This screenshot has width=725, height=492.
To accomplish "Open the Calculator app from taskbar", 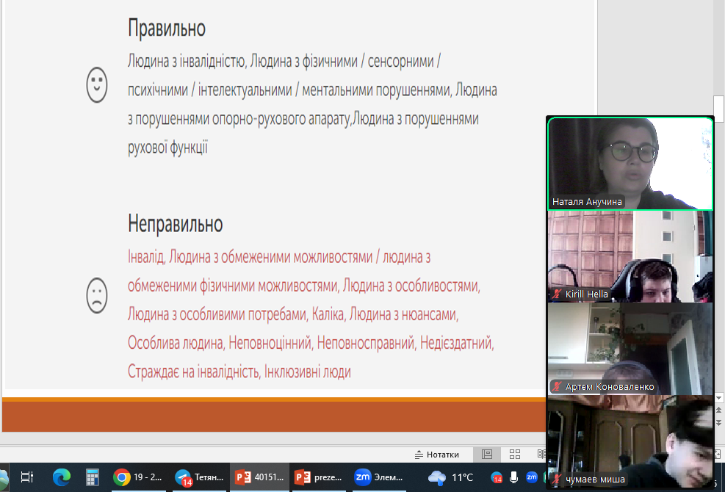I will point(93,477).
